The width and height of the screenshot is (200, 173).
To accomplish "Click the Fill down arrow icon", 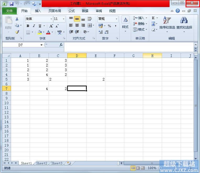I will point(153,24).
